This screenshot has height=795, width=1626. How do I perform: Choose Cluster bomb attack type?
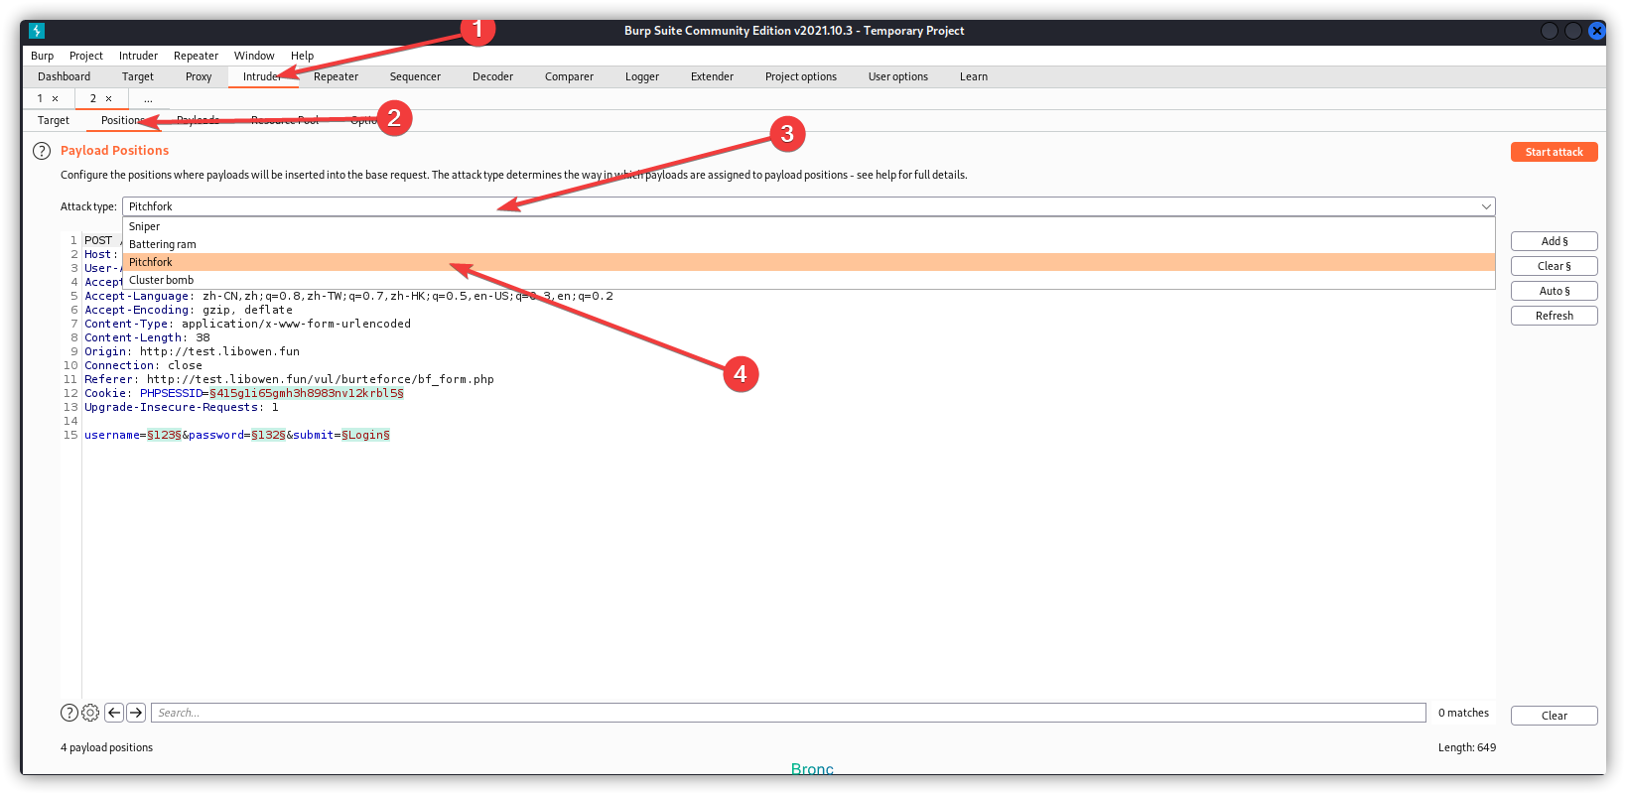(x=809, y=280)
